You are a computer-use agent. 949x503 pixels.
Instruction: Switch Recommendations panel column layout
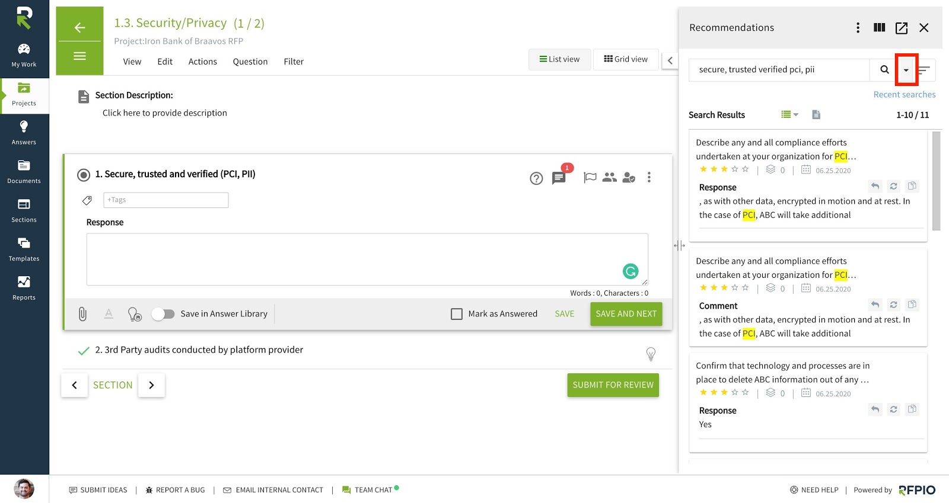coord(880,27)
